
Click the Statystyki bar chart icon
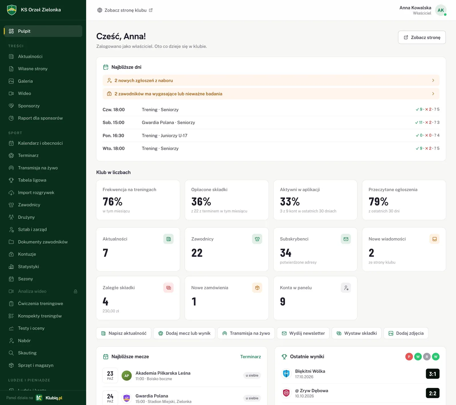11,267
